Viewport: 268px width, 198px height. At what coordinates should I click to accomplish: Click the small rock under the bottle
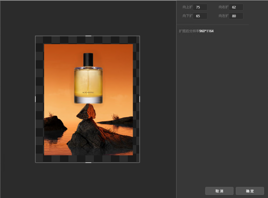pos(86,113)
